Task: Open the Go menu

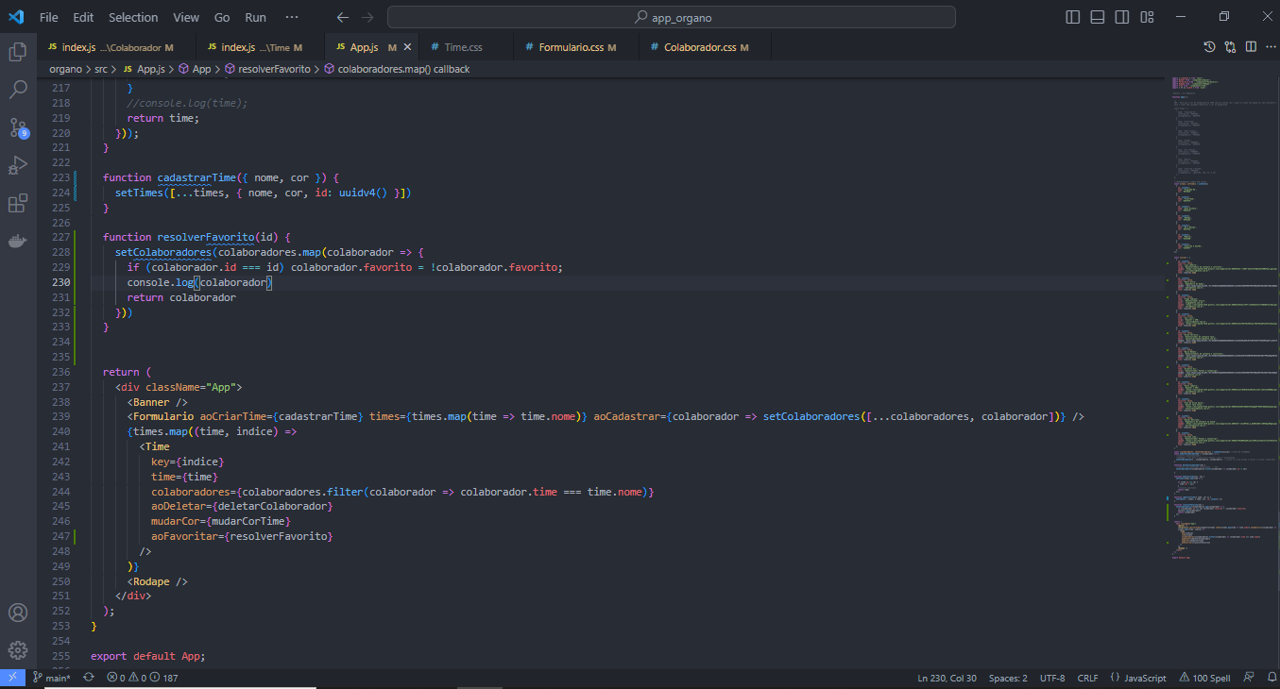Action: [222, 17]
